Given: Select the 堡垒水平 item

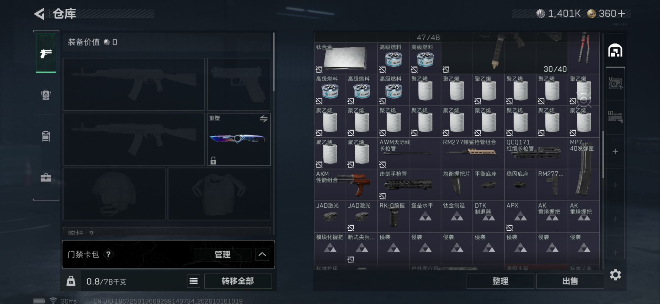Looking at the screenshot, I should point(425,216).
